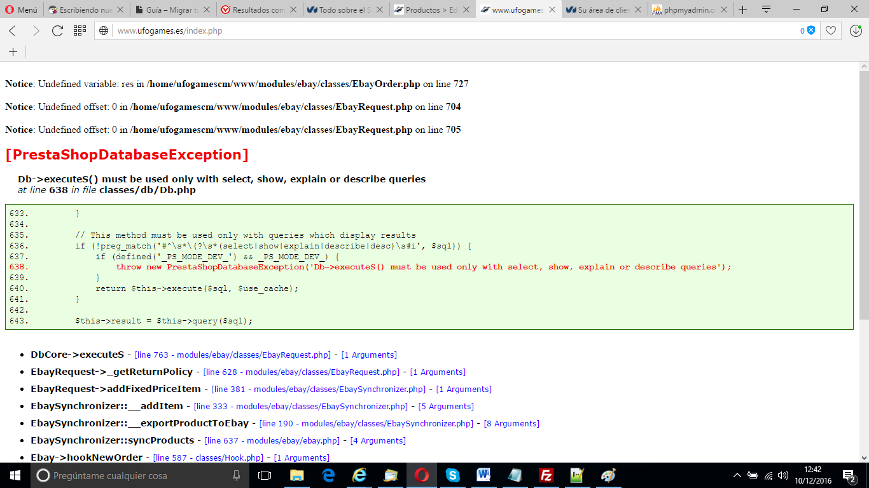Switch to the 'Resultados com' tab
The height and width of the screenshot is (488, 869).
click(260, 10)
